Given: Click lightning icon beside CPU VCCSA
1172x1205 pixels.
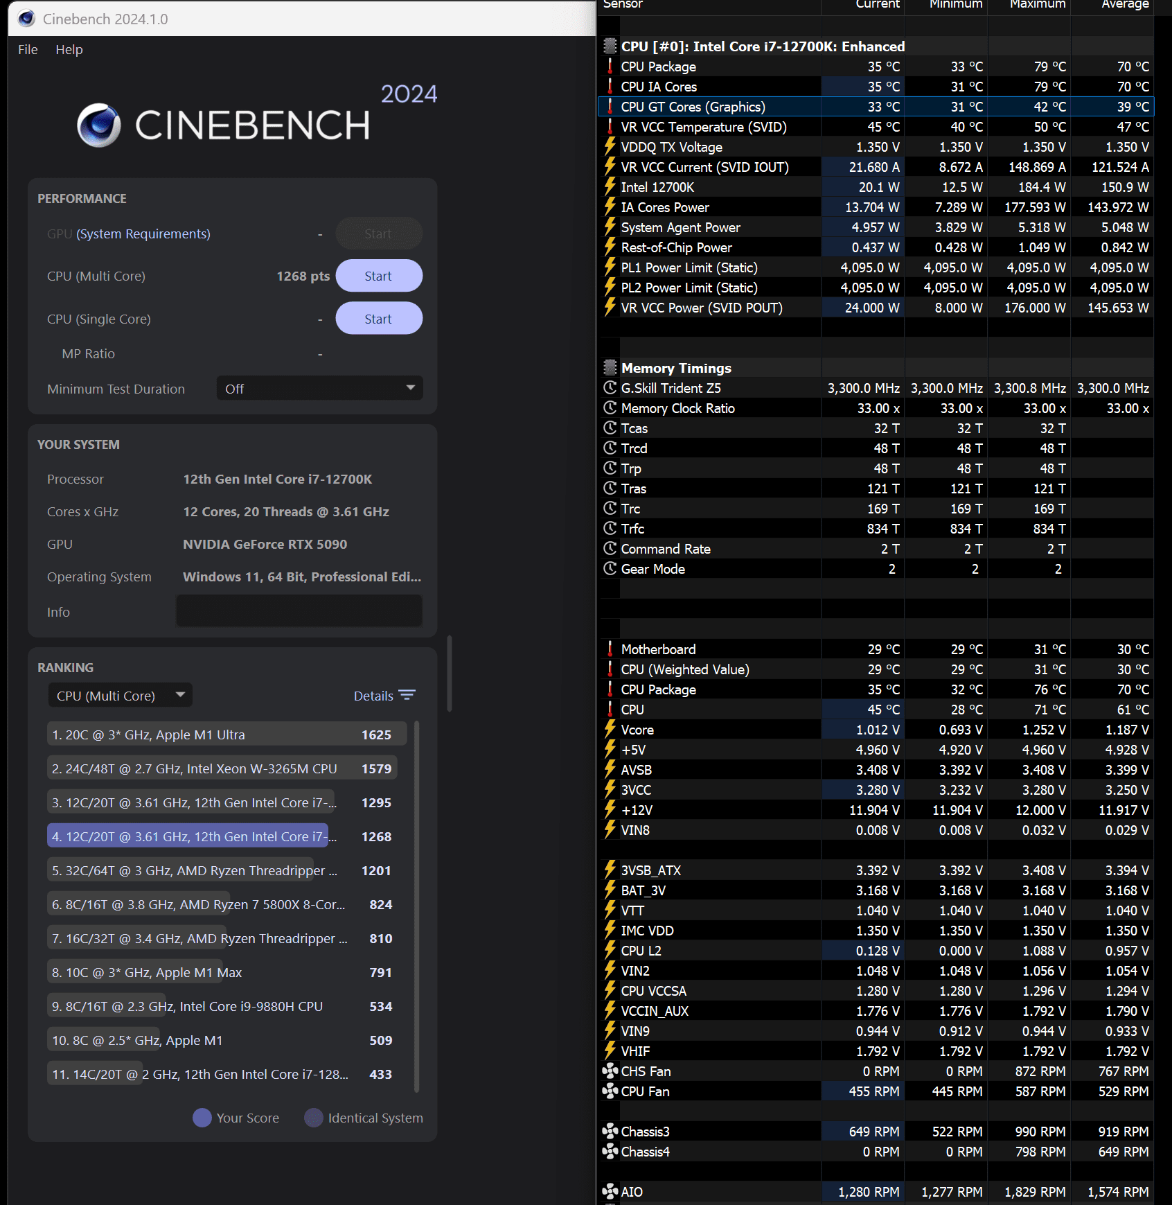Looking at the screenshot, I should (610, 991).
